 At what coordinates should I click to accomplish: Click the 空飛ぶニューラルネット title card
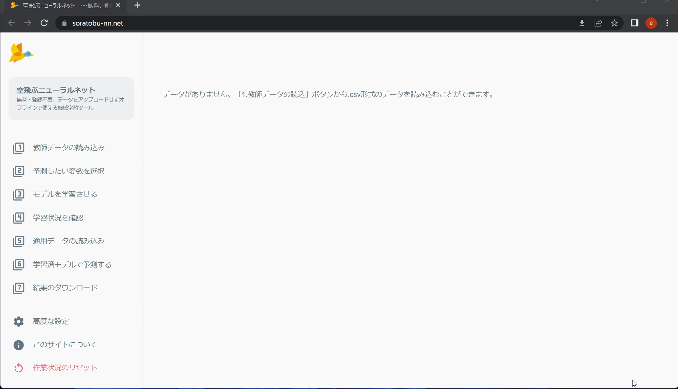click(71, 99)
